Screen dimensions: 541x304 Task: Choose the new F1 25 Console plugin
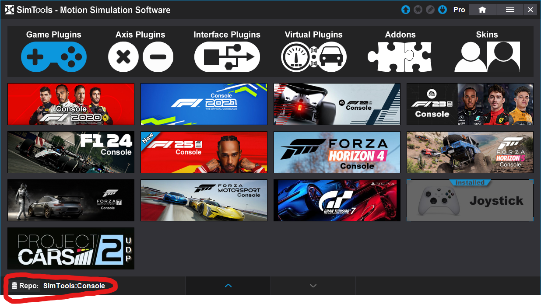point(204,152)
